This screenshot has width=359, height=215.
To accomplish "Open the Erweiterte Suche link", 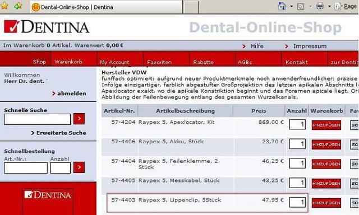I will (x=61, y=133).
